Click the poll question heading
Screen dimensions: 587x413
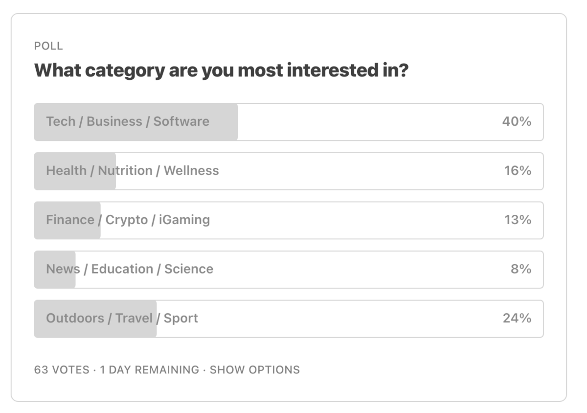[221, 71]
